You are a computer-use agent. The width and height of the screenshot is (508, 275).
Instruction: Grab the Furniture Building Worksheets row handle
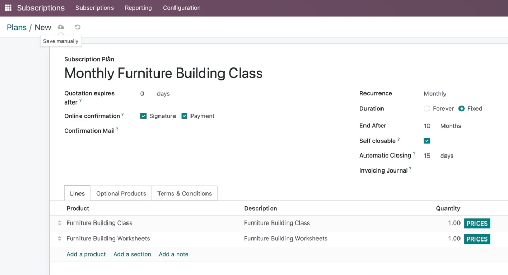[59, 239]
